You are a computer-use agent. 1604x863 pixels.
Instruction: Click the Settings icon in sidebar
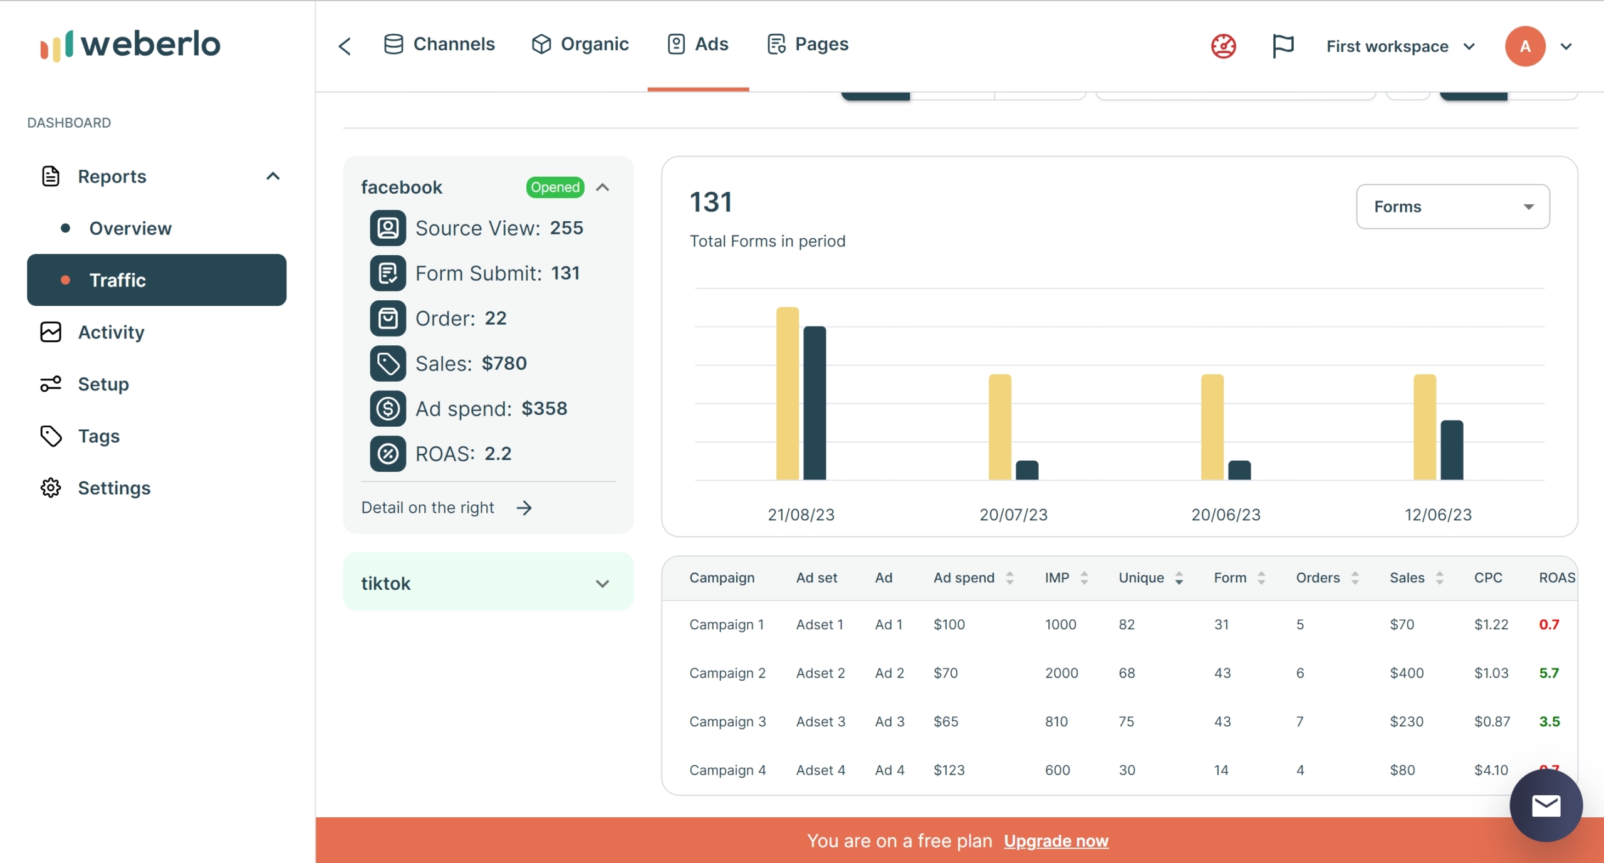click(x=50, y=487)
